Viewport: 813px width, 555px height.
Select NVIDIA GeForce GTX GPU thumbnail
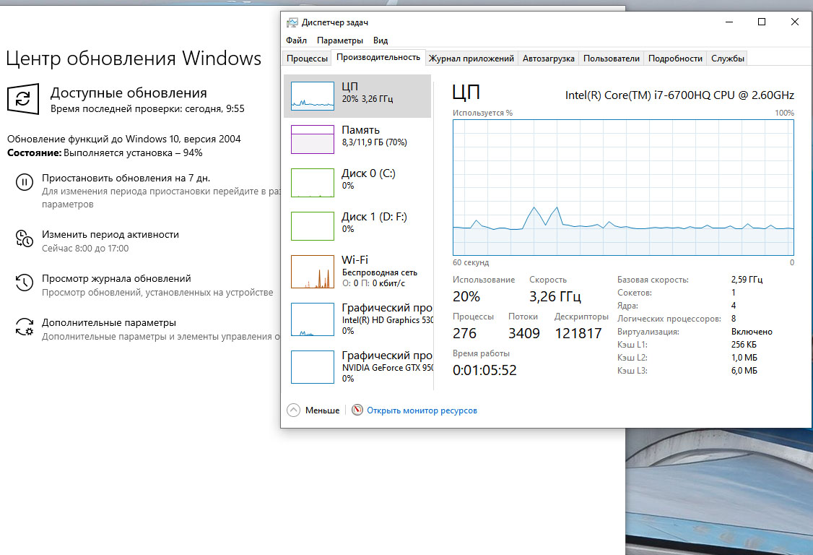coord(313,367)
